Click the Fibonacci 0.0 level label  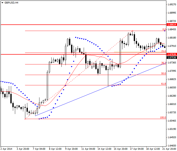(164, 29)
